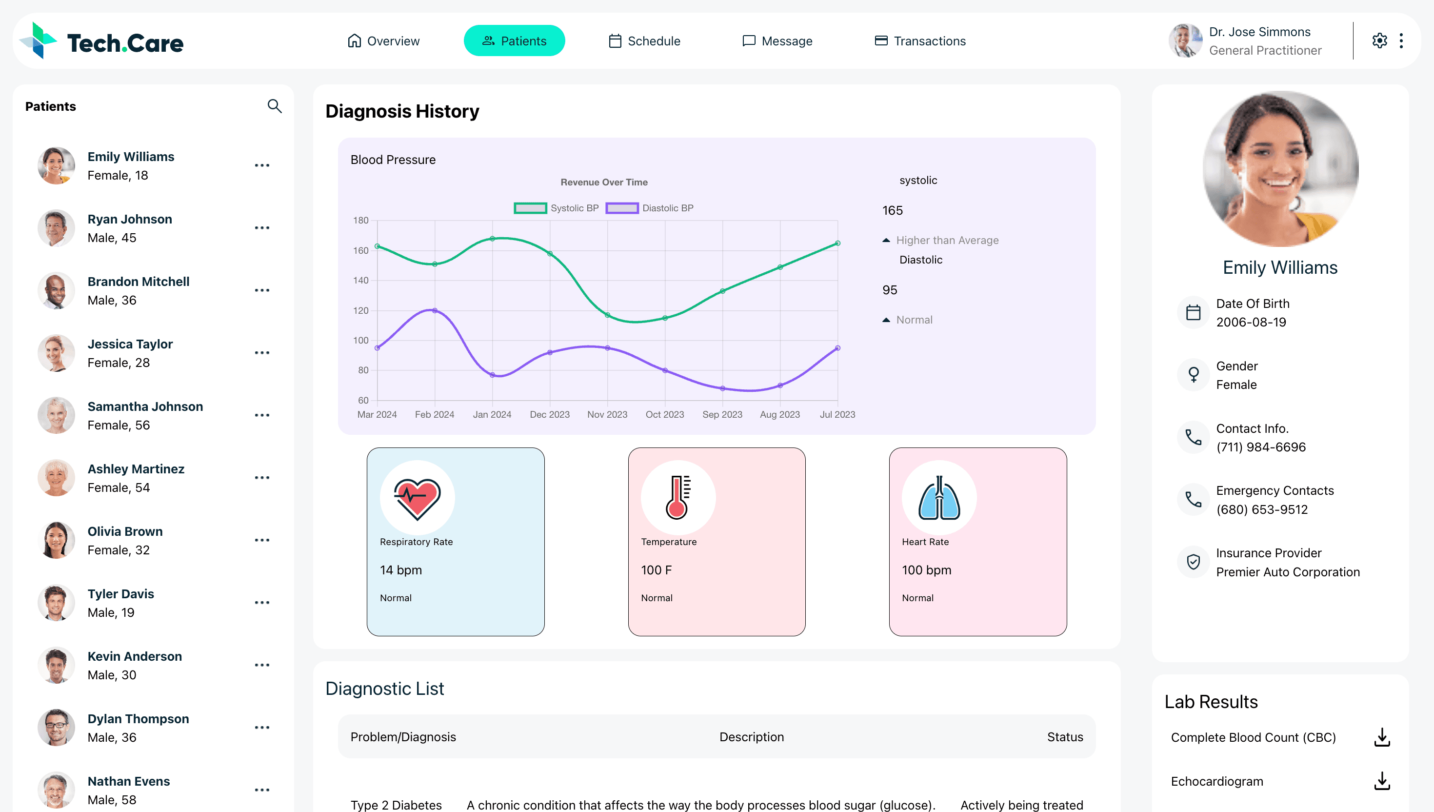Open options menu for Samantha Johnson
Viewport: 1434px width, 812px height.
click(262, 415)
